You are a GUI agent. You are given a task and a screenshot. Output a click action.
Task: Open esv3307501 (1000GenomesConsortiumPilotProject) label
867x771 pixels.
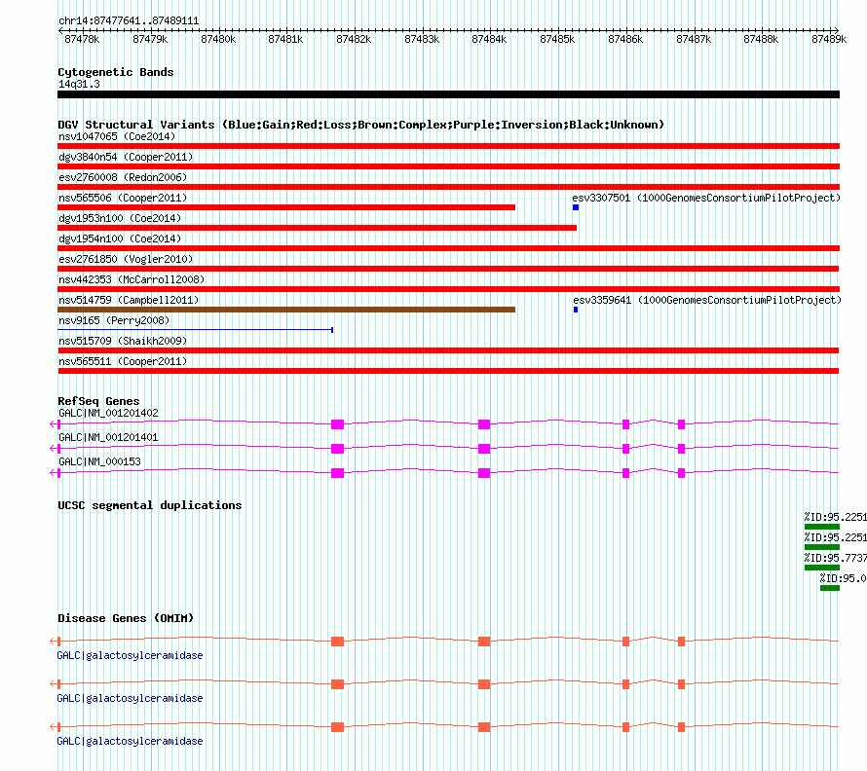click(x=706, y=198)
